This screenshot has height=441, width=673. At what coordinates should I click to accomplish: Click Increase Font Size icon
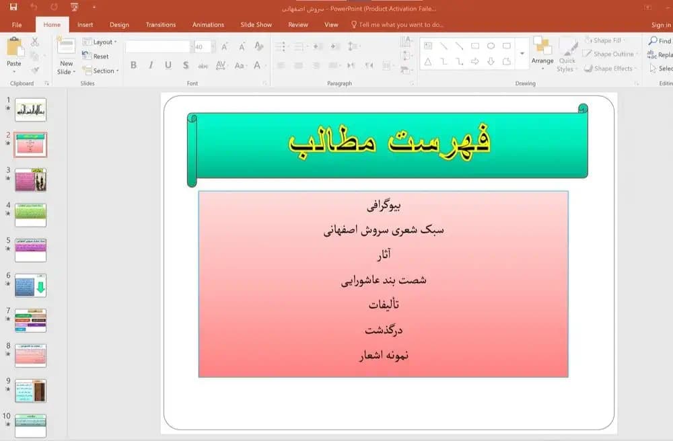tap(225, 46)
